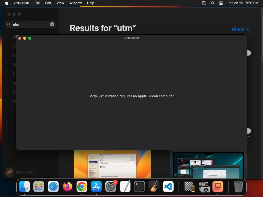Open TextEdit from the dock
This screenshot has width=263, height=197.
coord(125,186)
